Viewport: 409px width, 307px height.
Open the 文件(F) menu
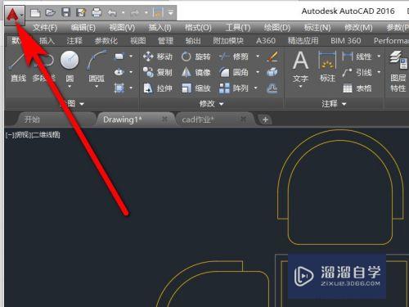click(45, 28)
